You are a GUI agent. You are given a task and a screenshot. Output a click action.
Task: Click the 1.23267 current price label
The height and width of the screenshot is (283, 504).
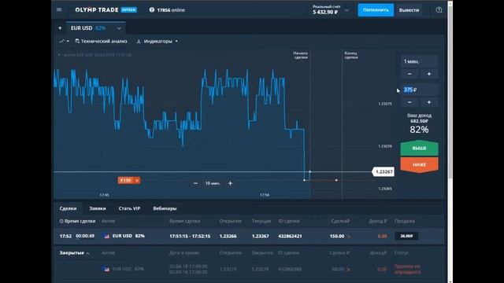tap(384, 171)
